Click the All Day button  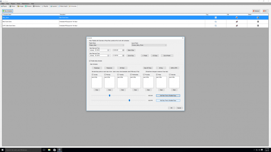161,68
